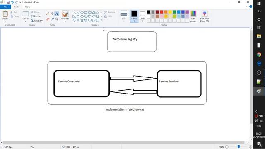The height and width of the screenshot is (149, 265).
Task: Click the Resize button
Action: coord(36,17)
